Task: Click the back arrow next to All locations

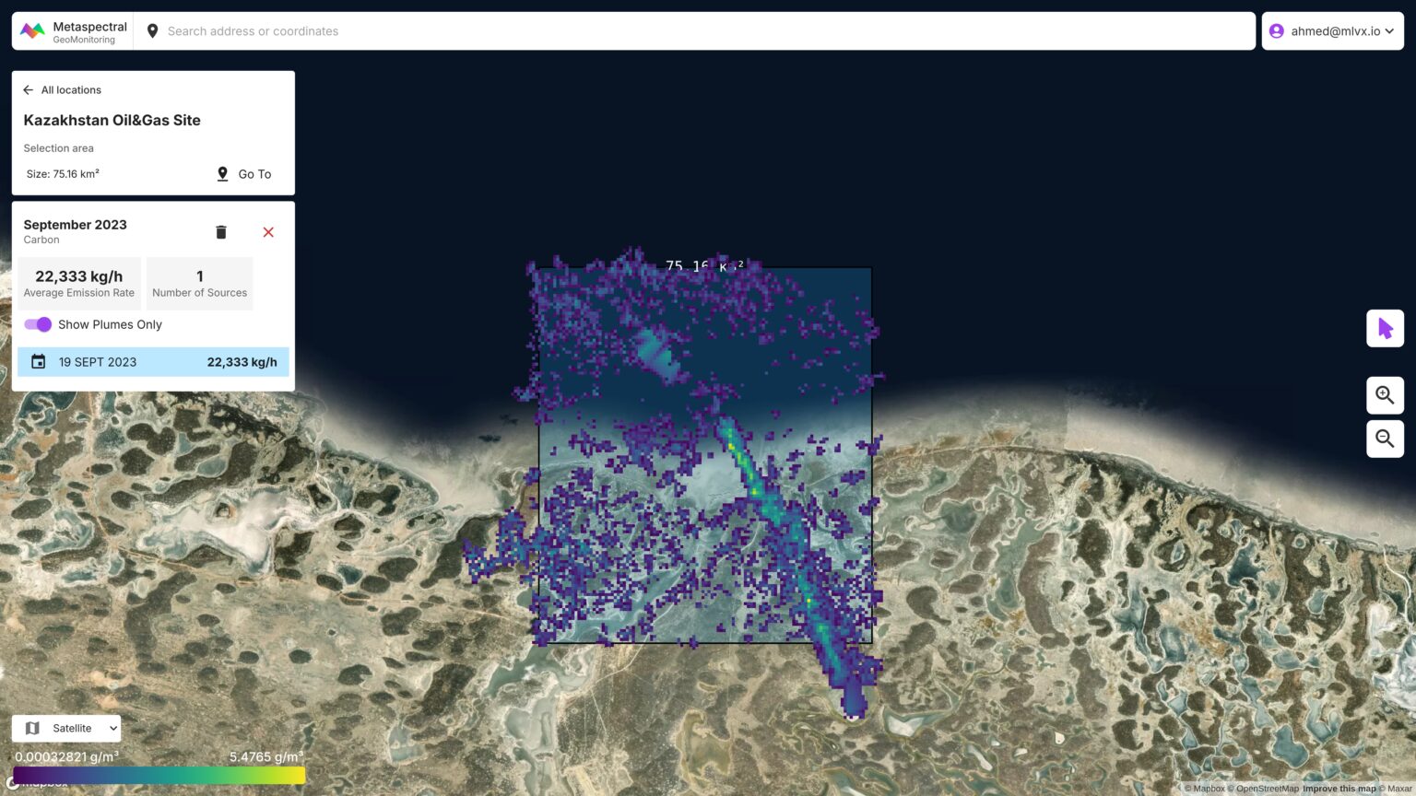Action: (x=28, y=89)
